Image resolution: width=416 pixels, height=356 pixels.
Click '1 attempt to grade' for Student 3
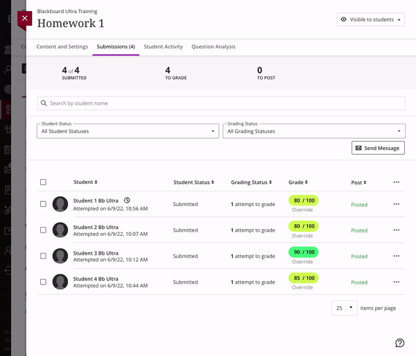click(x=253, y=256)
